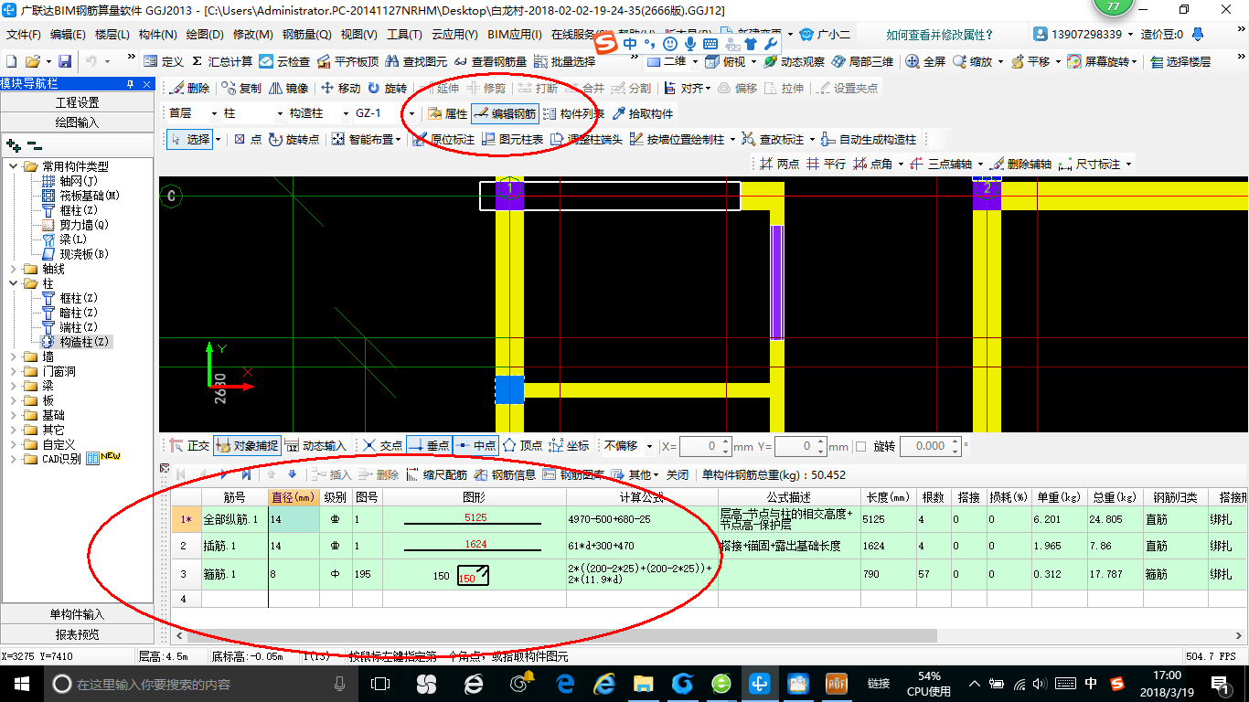Open the 工具(T) menu
This screenshot has height=702, width=1249.
(x=404, y=35)
